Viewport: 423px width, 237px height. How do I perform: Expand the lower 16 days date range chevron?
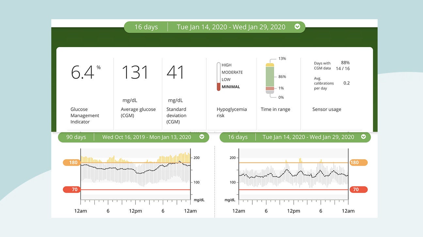point(363,137)
